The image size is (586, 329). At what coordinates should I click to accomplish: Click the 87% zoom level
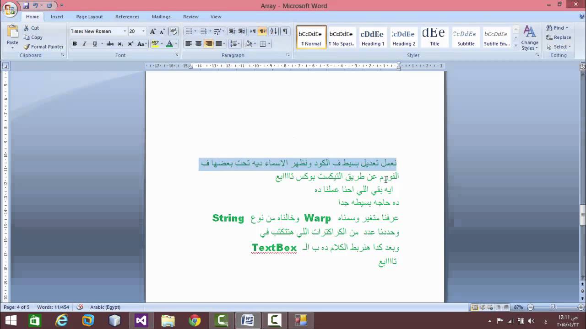(519, 308)
